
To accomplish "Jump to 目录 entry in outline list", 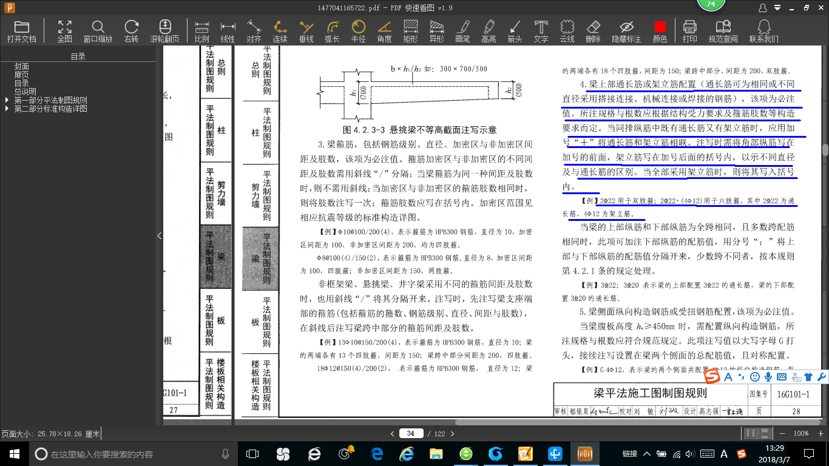I will pos(22,83).
